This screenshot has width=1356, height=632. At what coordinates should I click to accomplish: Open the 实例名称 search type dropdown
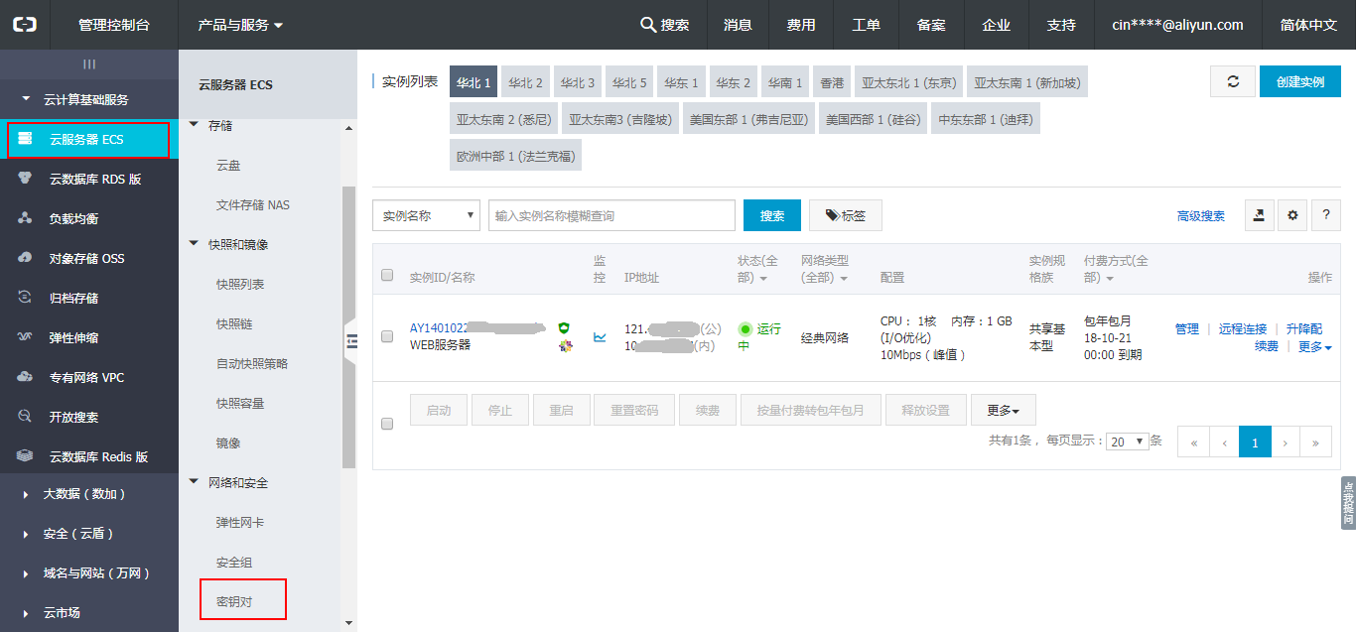point(426,215)
